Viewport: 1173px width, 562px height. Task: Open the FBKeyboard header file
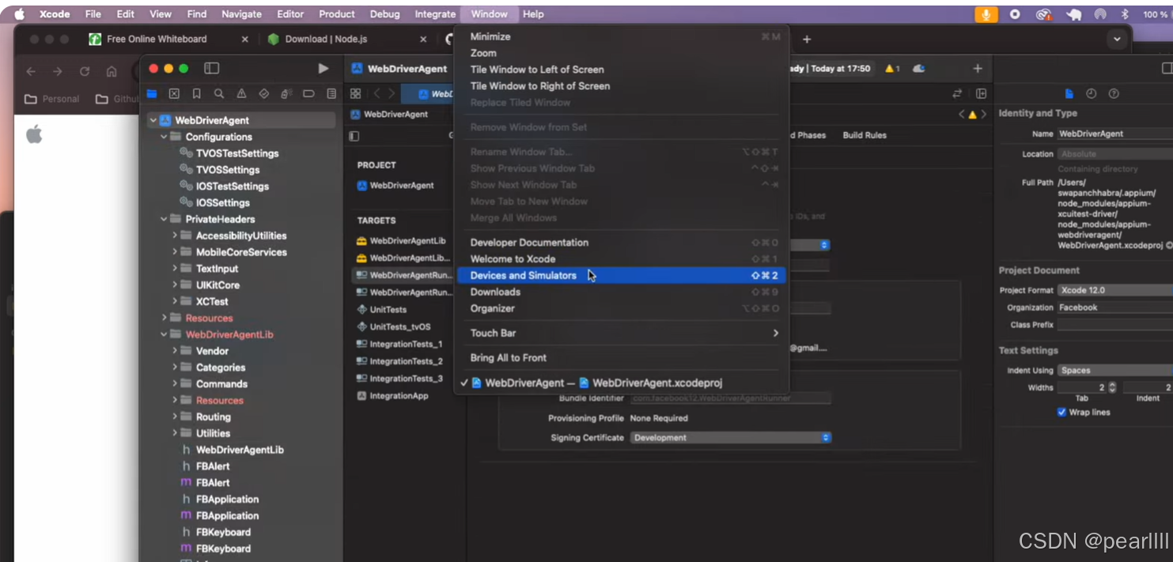(223, 532)
